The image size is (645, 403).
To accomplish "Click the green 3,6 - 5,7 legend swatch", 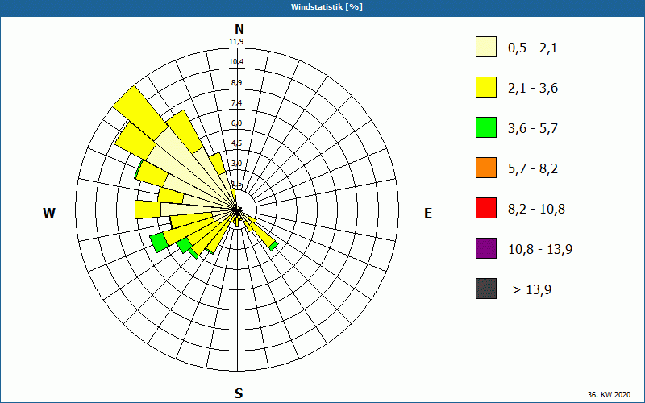I will pos(486,127).
